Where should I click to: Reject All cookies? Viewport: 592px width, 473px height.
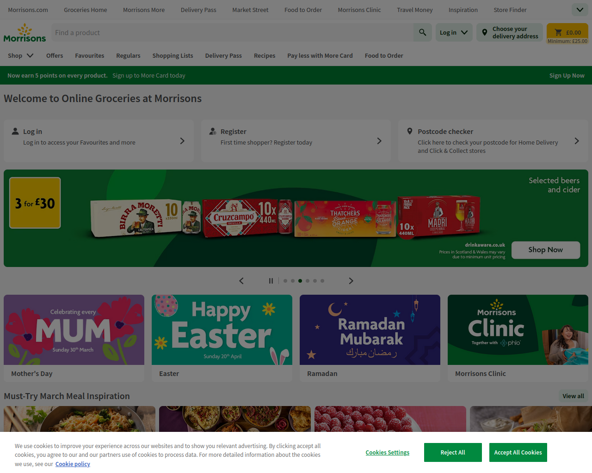(453, 452)
